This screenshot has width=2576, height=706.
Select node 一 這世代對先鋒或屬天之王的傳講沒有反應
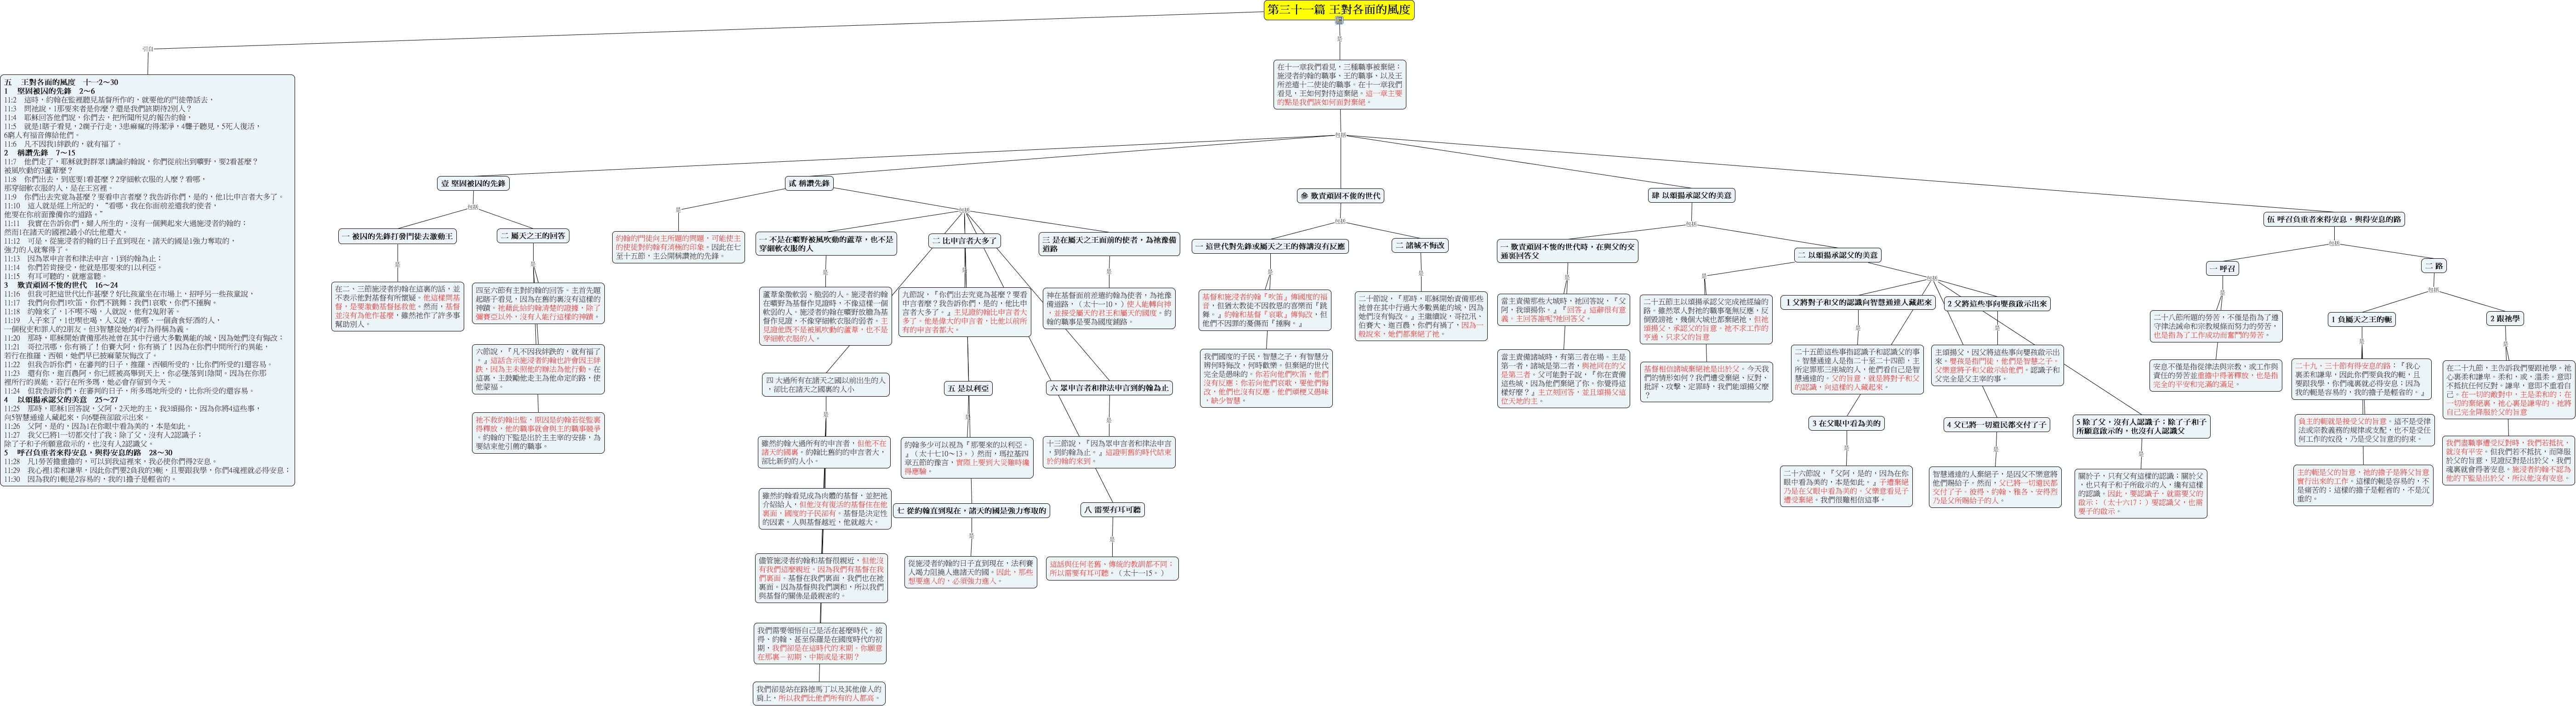1270,246
